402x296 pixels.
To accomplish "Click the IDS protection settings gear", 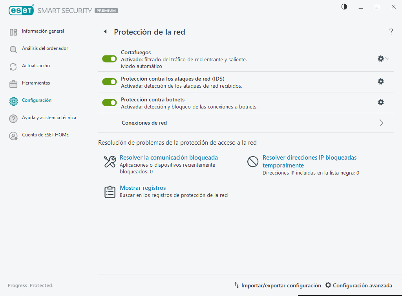I will pyautogui.click(x=380, y=81).
